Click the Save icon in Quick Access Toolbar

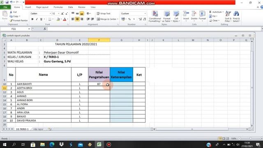tap(7, 2)
